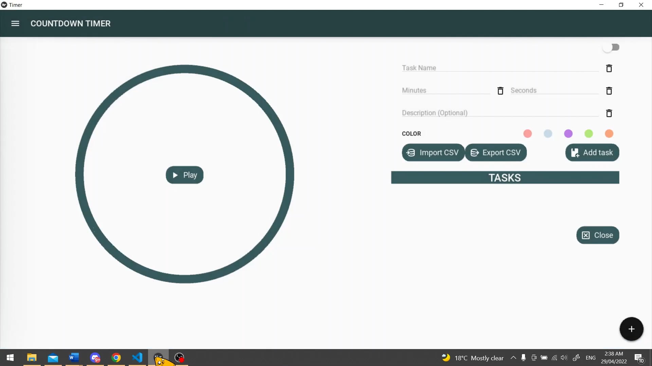Click the TASKS section header
This screenshot has width=652, height=366.
[505, 178]
